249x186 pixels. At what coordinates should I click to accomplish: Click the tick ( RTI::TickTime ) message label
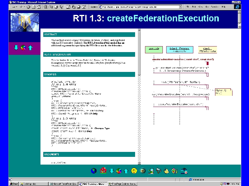181,82
